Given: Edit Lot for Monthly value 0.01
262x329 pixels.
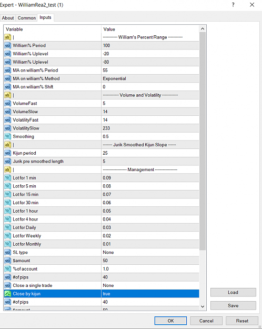Looking at the screenshot, I should pyautogui.click(x=150, y=244).
